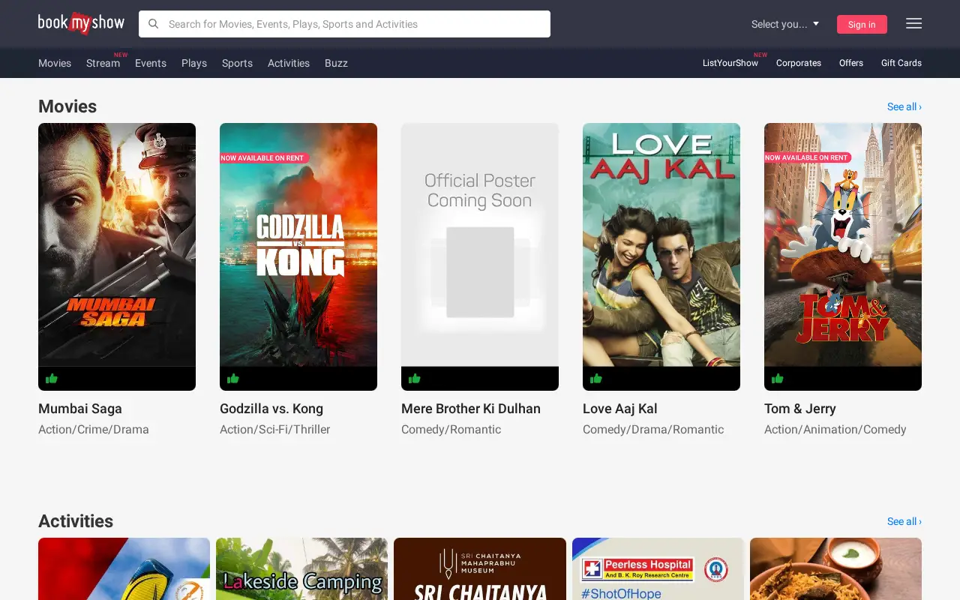
Task: Click the search magnifier icon
Action: 153,24
